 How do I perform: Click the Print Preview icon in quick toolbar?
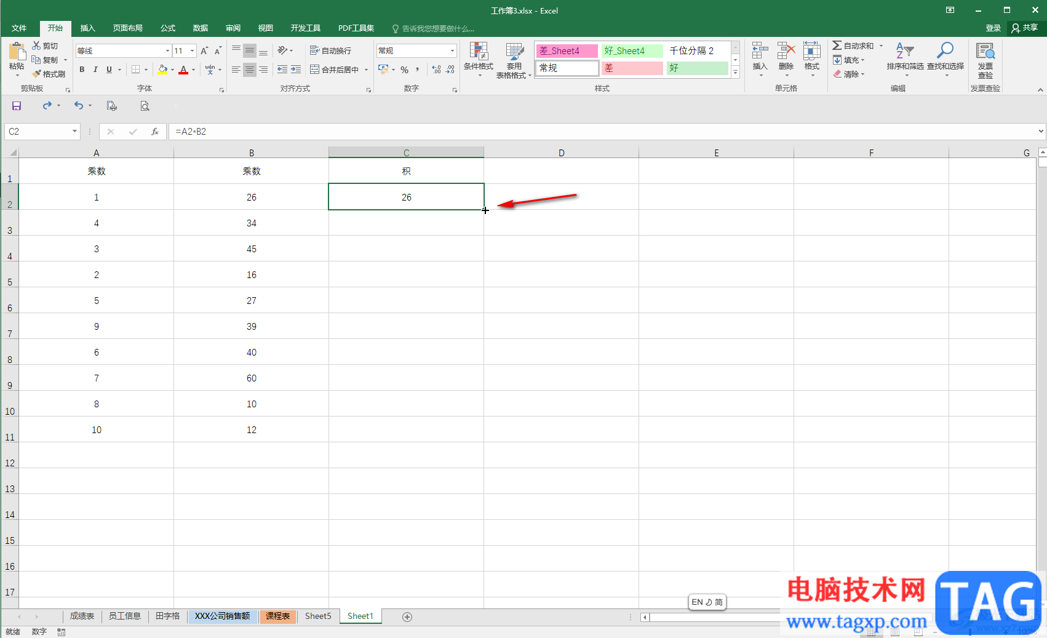tap(145, 106)
